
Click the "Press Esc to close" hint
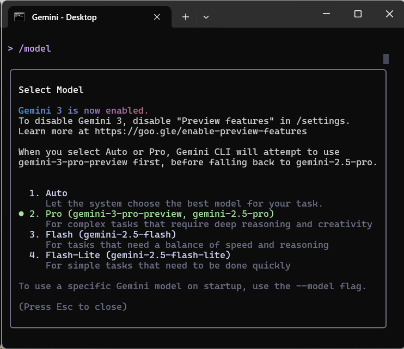coord(72,307)
